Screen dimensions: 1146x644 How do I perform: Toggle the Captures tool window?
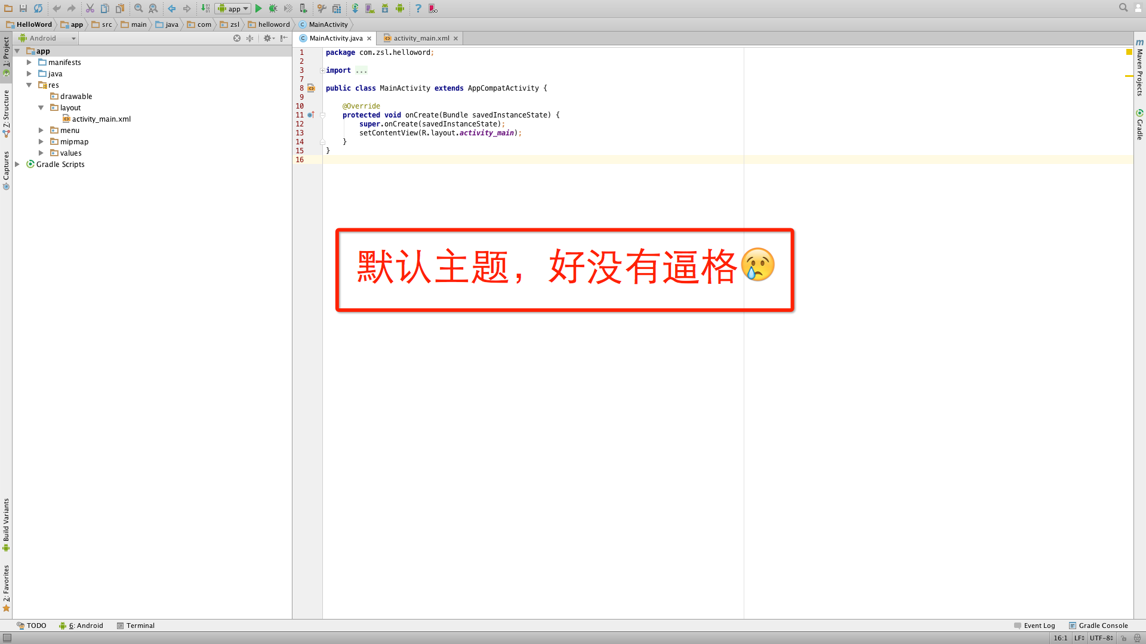coord(6,170)
